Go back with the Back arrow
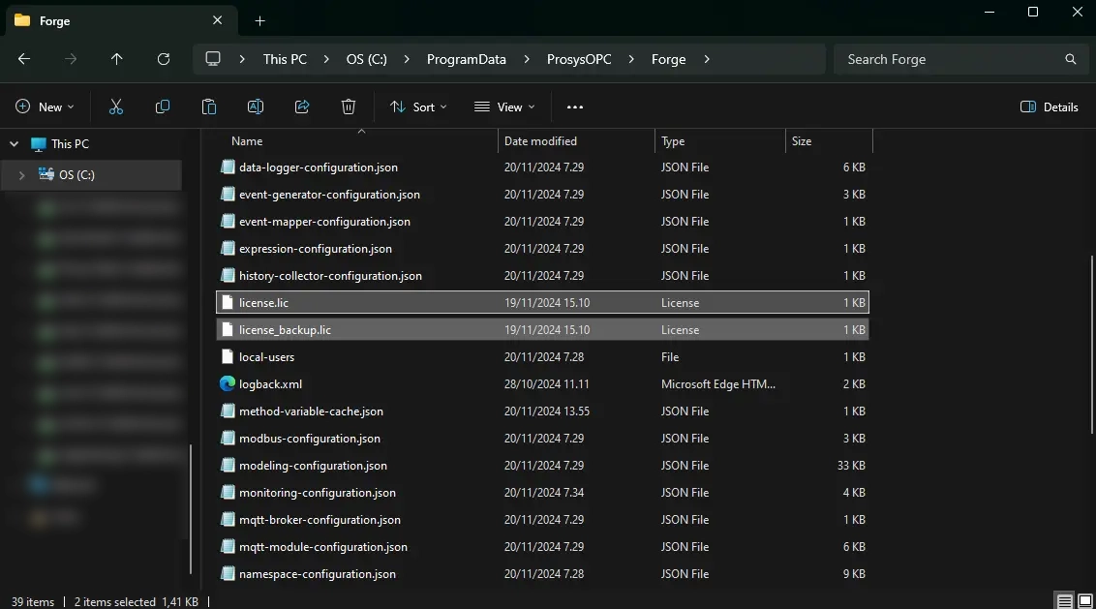The height and width of the screenshot is (609, 1096). tap(24, 59)
